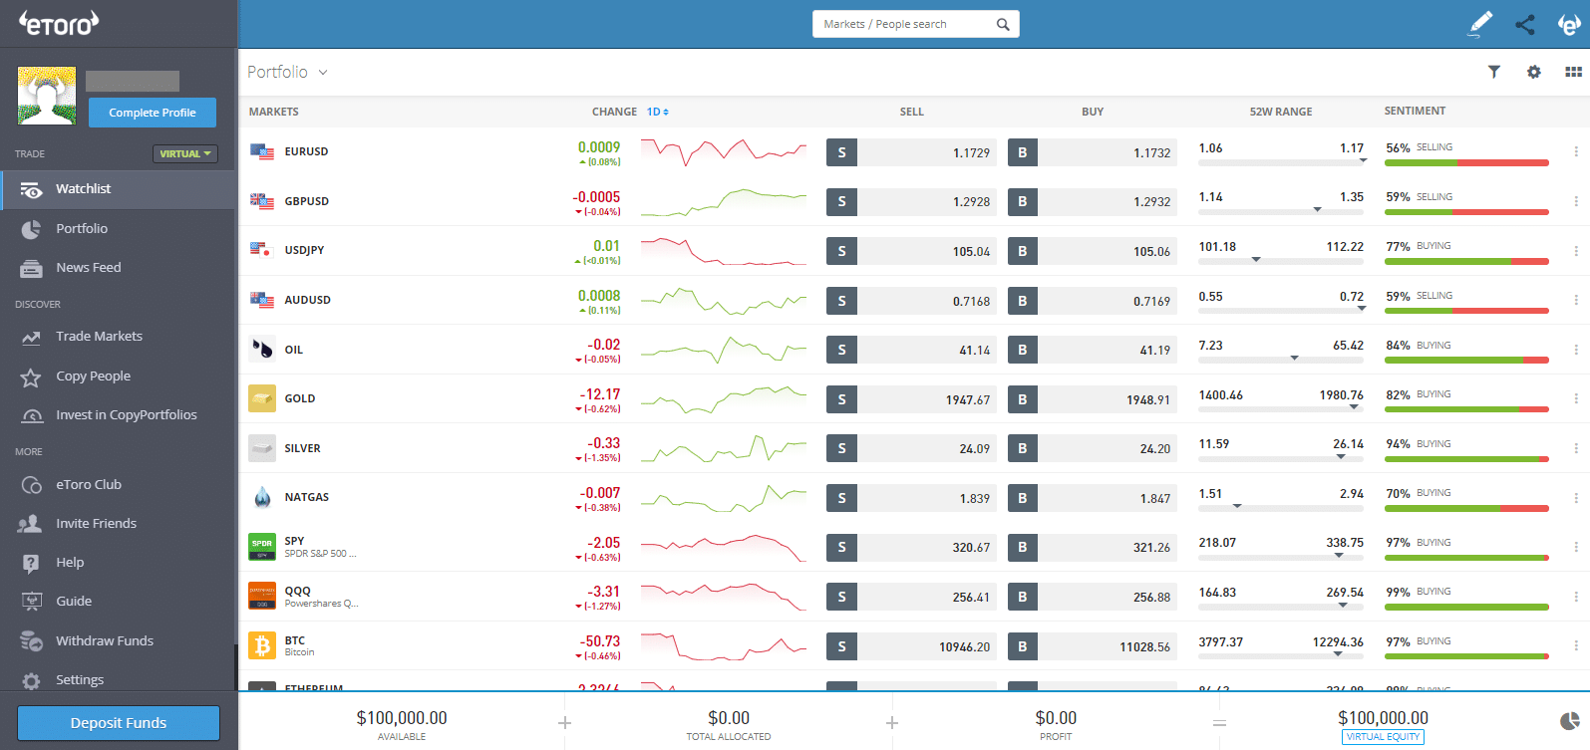Click the MARKETS column header
The height and width of the screenshot is (750, 1590).
[274, 112]
